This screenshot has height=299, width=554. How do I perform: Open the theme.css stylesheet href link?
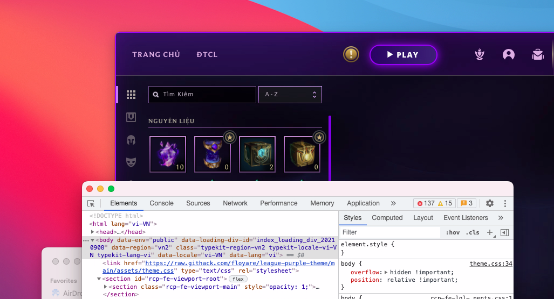[x=218, y=267]
